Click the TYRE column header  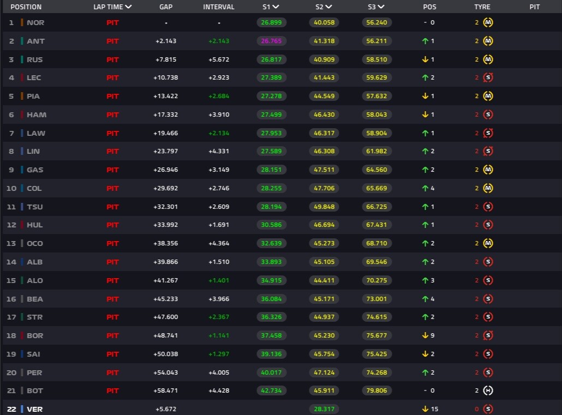point(482,7)
